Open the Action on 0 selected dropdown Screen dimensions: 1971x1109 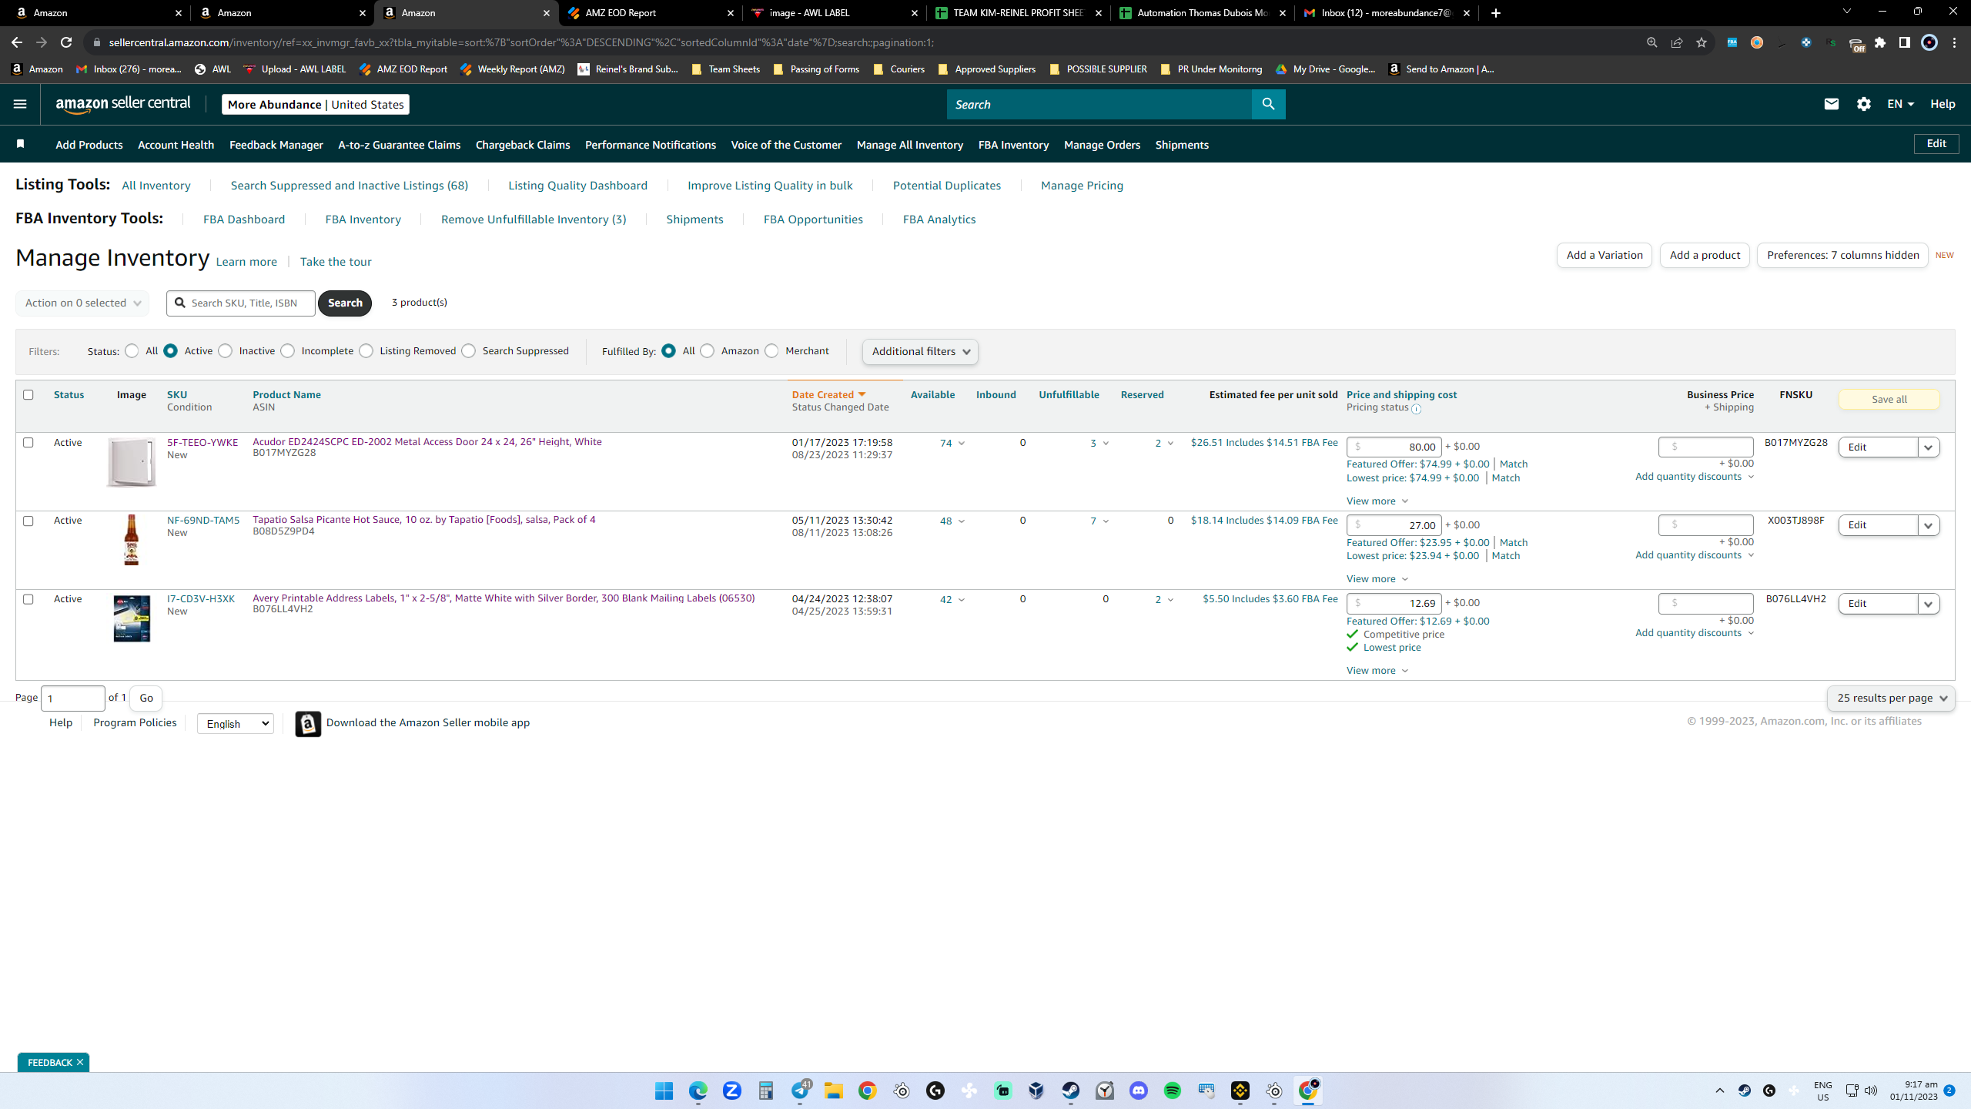pos(82,303)
